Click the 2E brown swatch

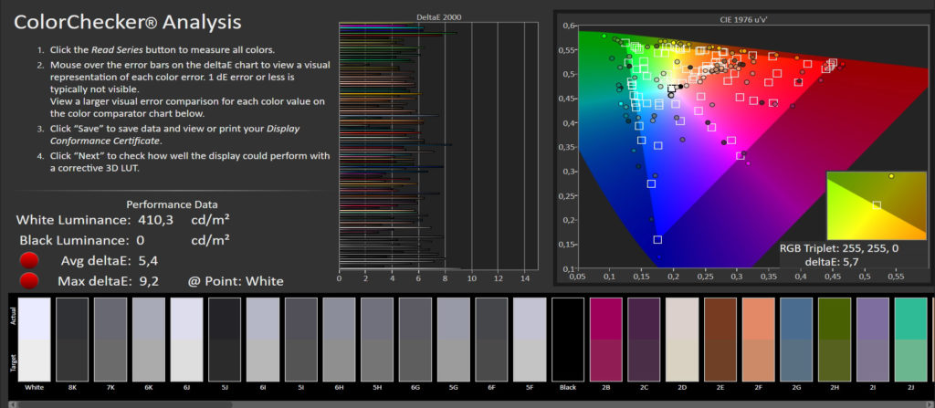(x=720, y=340)
